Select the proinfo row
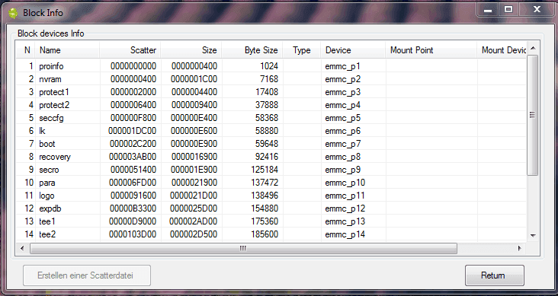The image size is (558, 296). pyautogui.click(x=271, y=66)
